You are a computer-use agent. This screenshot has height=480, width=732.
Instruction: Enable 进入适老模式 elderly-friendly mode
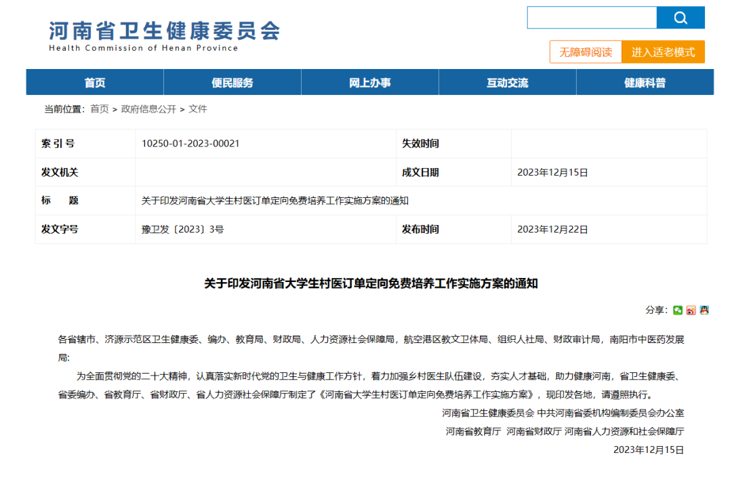[664, 52]
